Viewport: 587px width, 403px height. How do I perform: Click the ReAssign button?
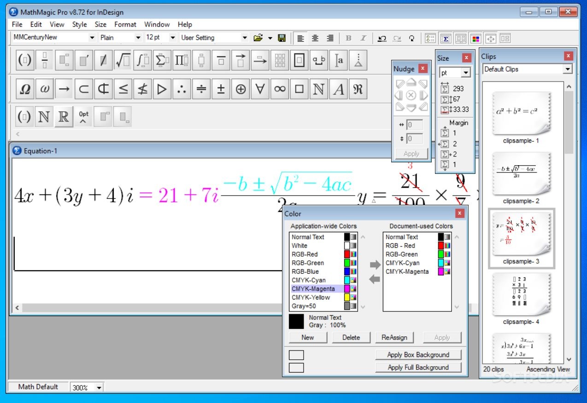394,337
